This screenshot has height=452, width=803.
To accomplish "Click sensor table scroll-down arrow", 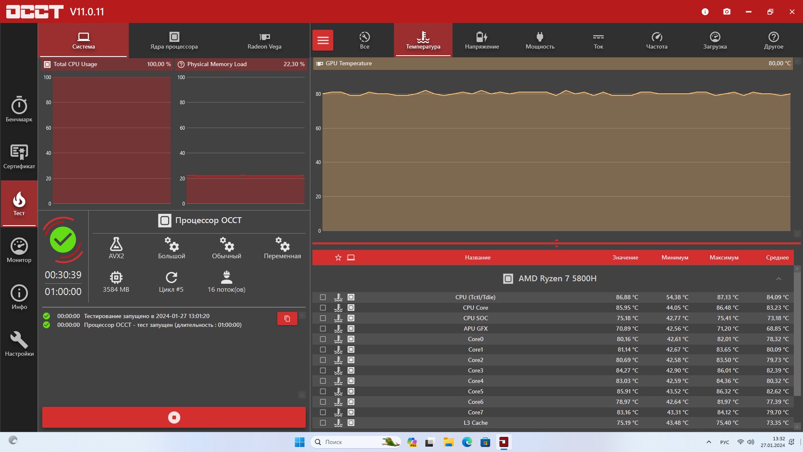I will click(x=798, y=426).
